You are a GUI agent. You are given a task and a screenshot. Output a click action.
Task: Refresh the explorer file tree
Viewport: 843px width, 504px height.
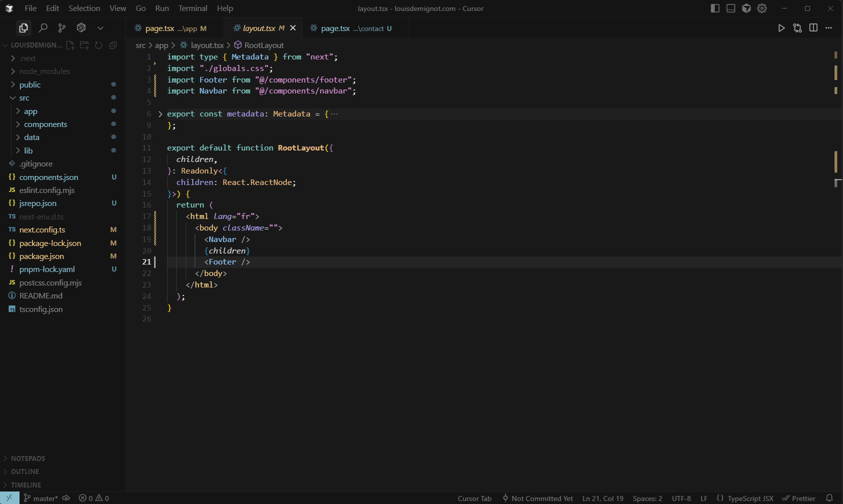[99, 45]
